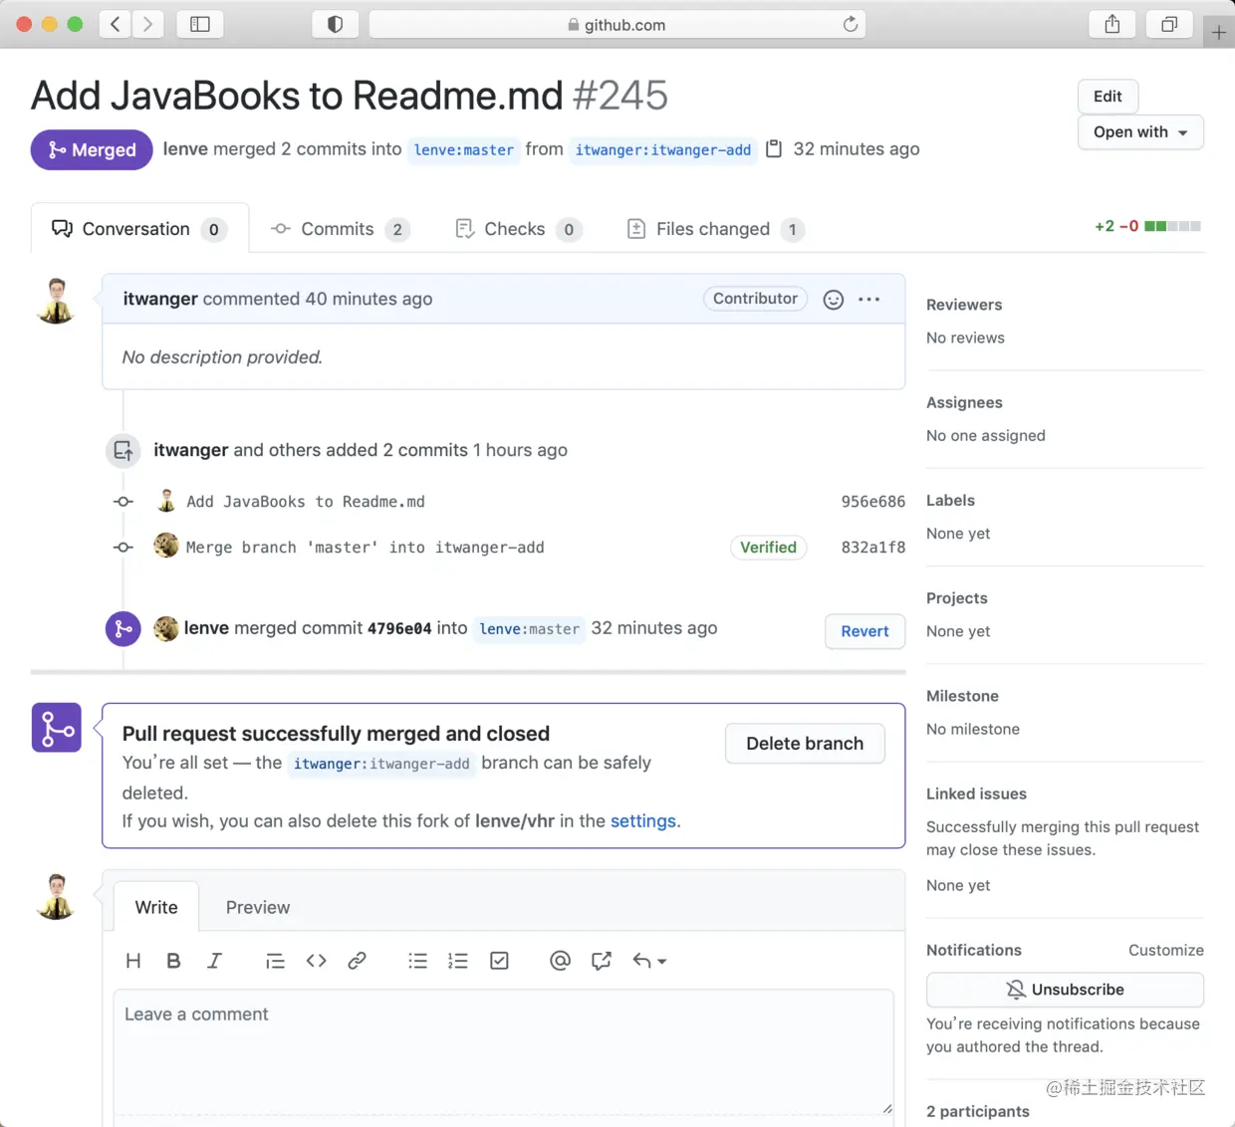Switch to the Checks tab
The image size is (1235, 1127).
click(x=517, y=229)
